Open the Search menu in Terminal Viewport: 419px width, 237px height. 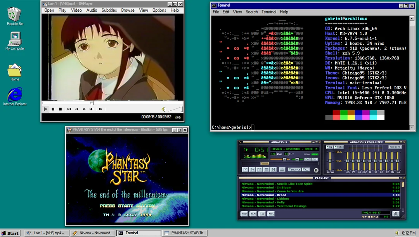251,12
